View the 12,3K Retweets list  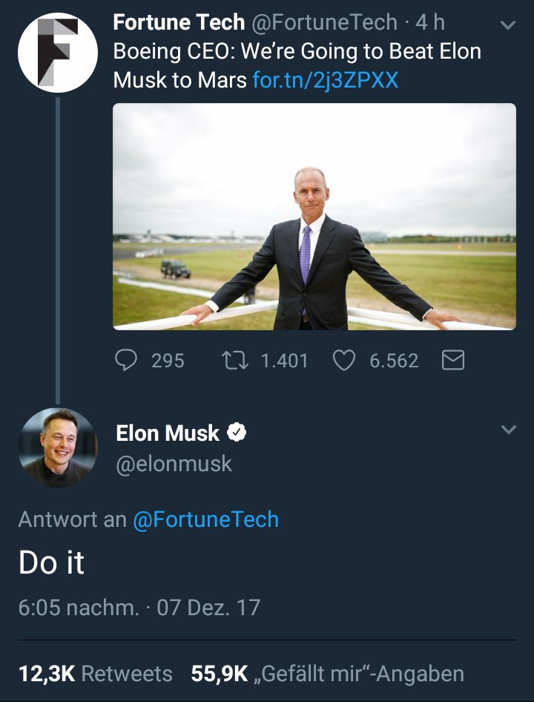point(96,674)
